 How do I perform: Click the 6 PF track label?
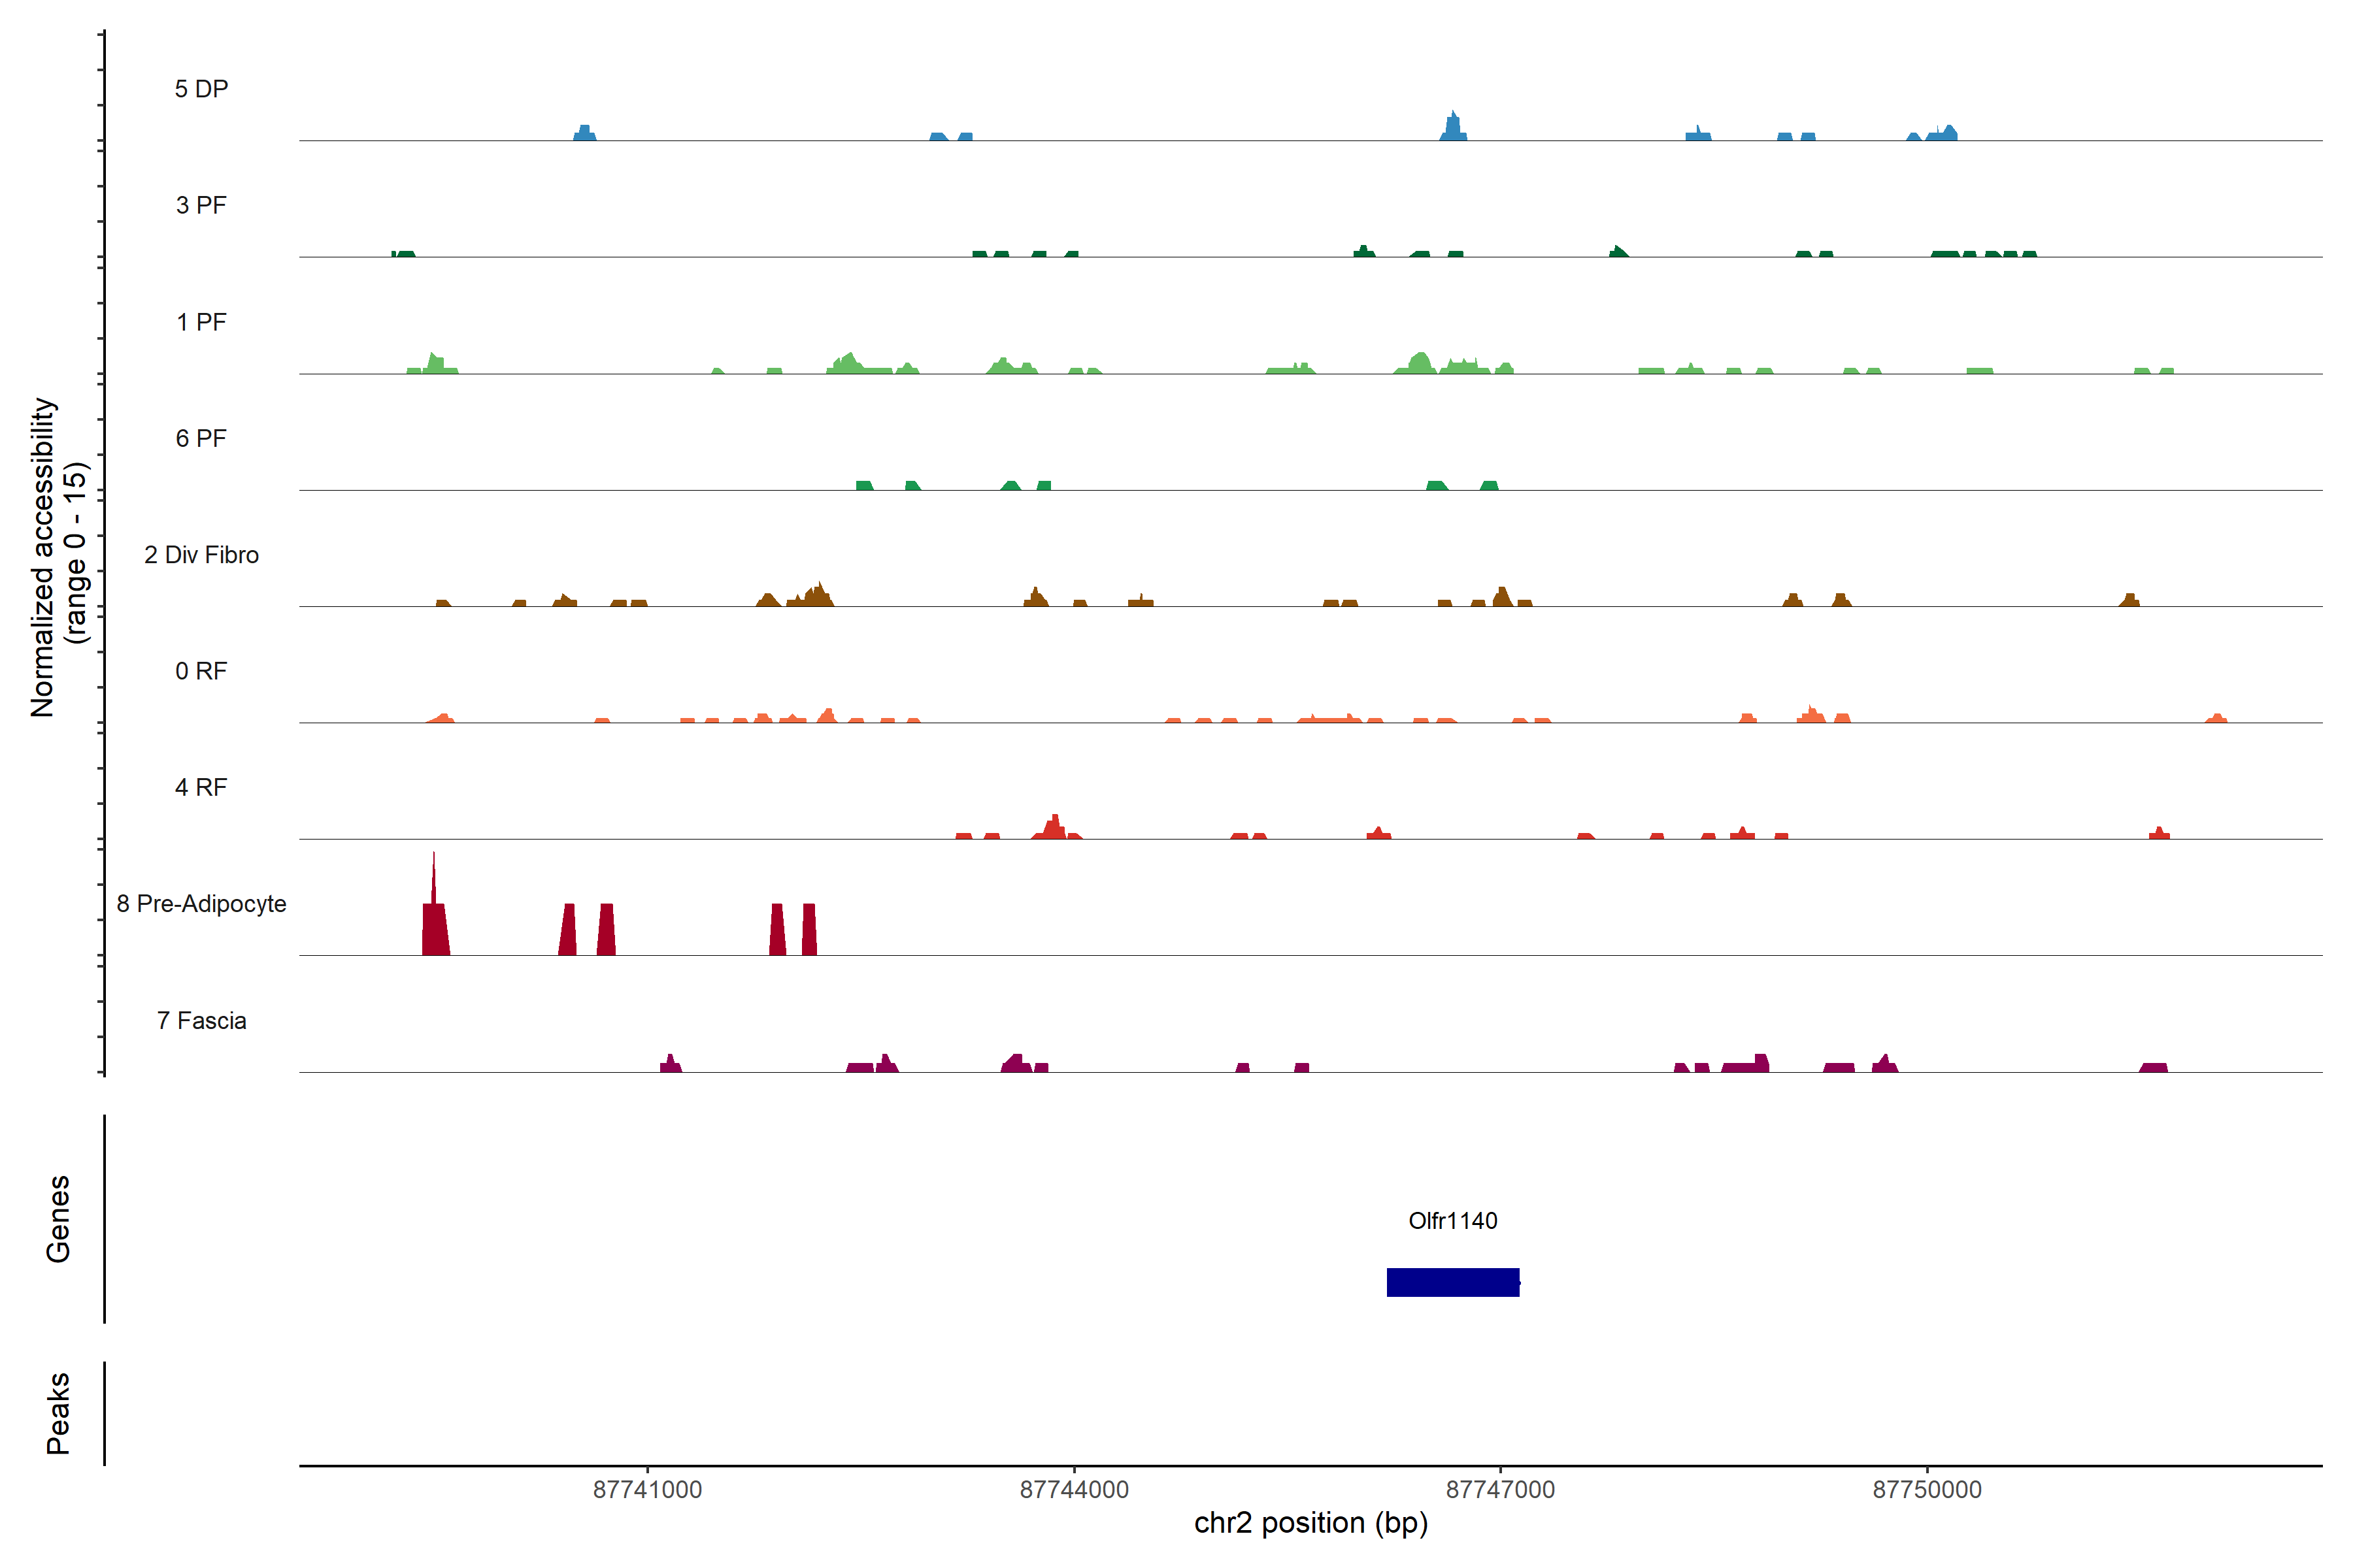pyautogui.click(x=201, y=439)
